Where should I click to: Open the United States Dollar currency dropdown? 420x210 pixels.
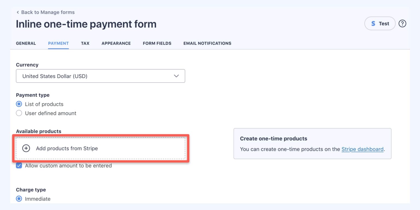100,76
